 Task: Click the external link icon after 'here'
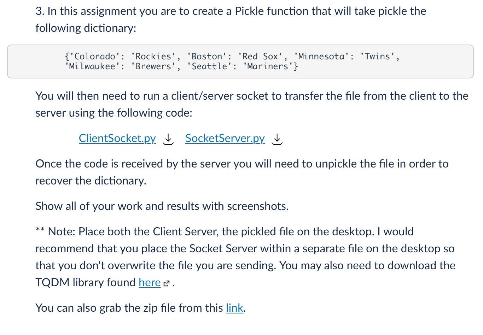pos(167,283)
